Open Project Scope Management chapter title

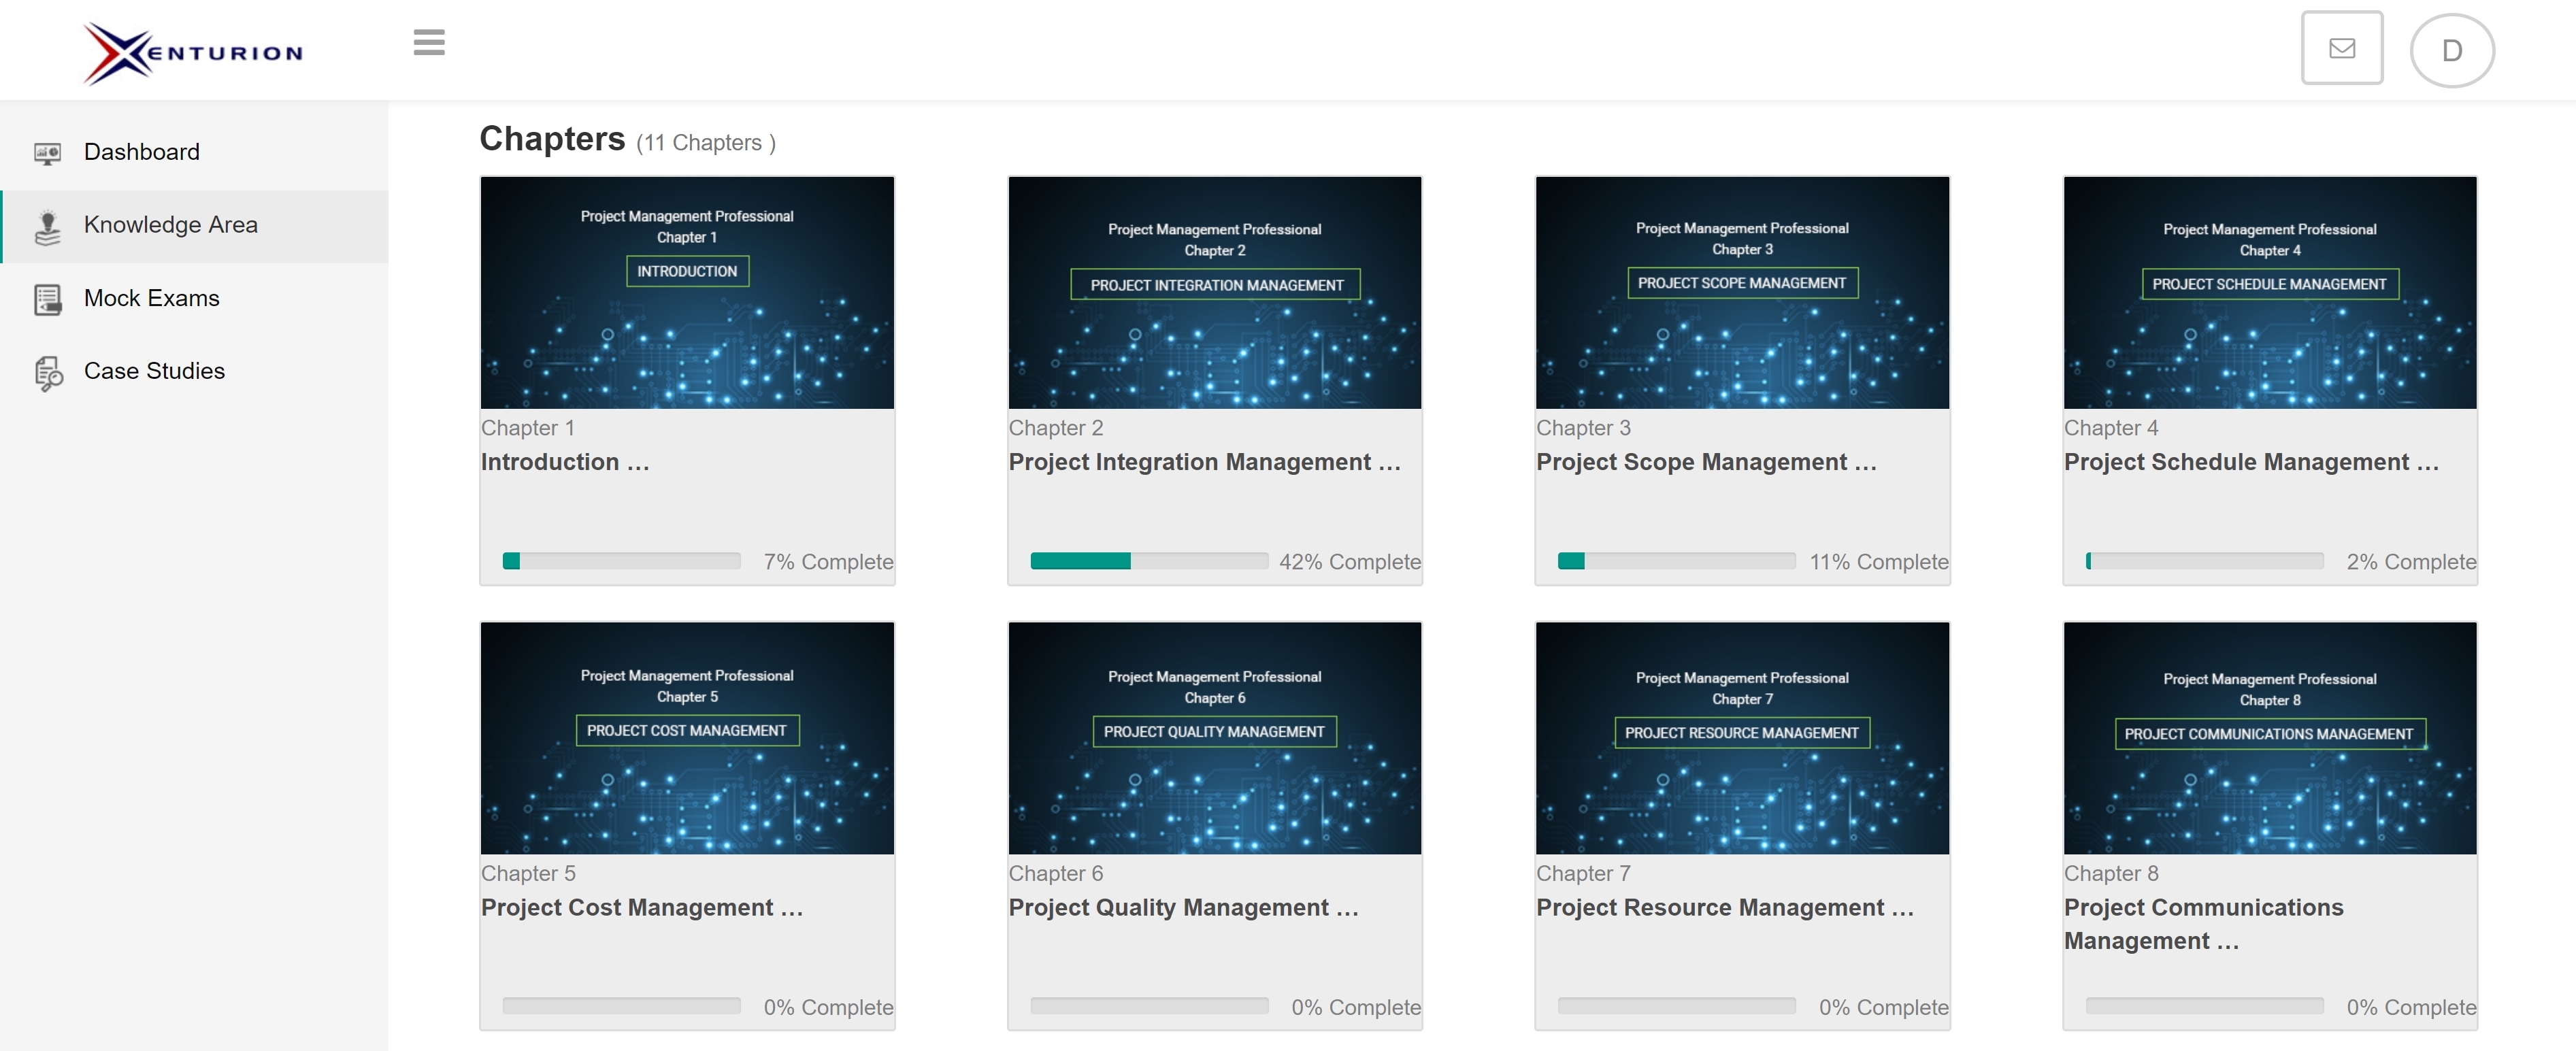click(x=1705, y=462)
